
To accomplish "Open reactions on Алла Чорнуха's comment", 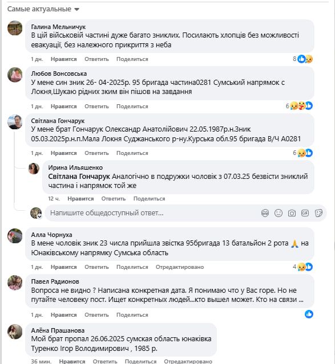I will pos(303,267).
